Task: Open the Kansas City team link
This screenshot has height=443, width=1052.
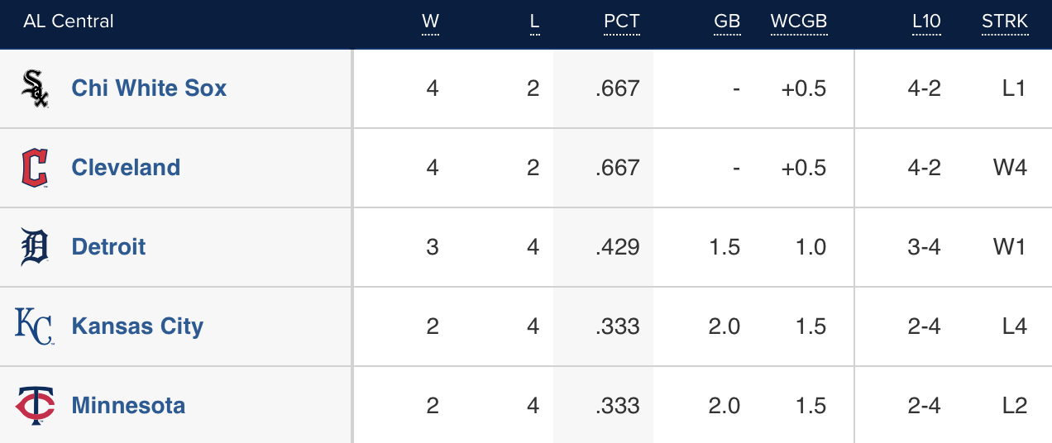Action: click(137, 326)
